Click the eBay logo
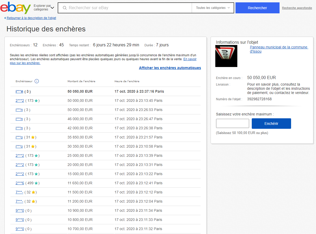The image size is (316, 234). tap(15, 8)
